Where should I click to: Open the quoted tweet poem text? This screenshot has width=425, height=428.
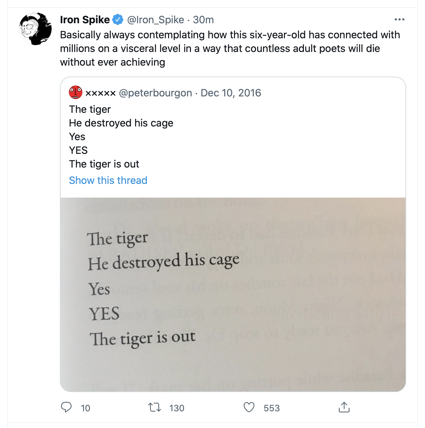point(121,137)
